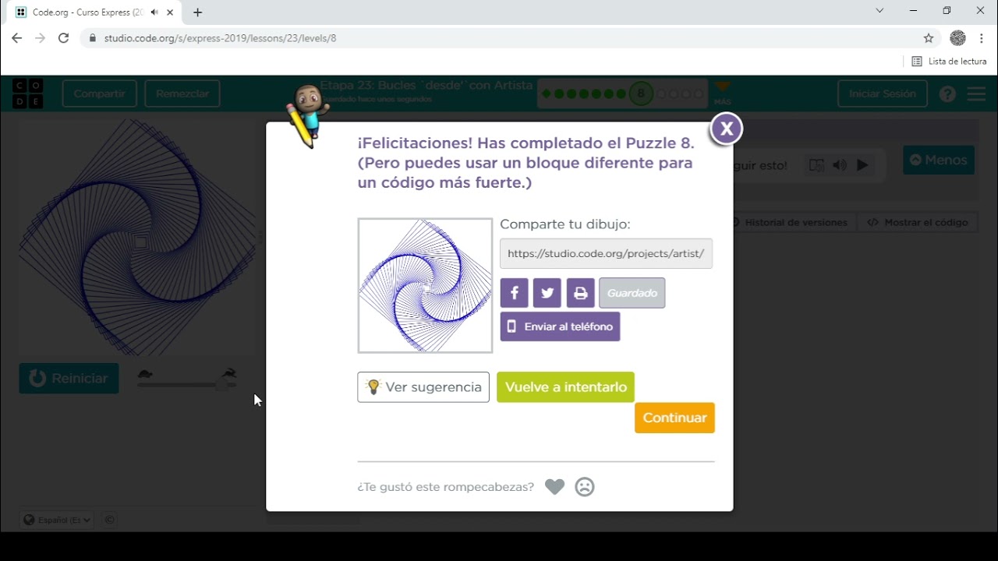Viewport: 998px width, 561px height.
Task: Send drawing via Enviar al teléfono
Action: click(x=560, y=326)
